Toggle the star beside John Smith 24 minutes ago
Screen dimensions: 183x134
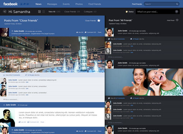4,105
